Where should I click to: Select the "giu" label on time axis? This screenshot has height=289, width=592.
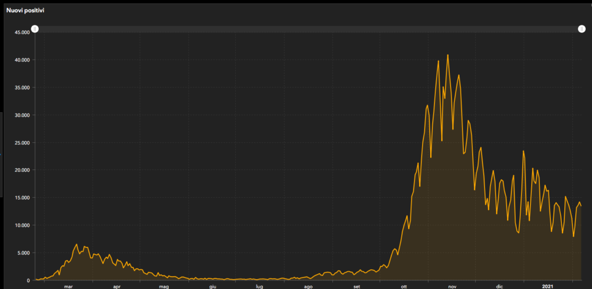213,286
